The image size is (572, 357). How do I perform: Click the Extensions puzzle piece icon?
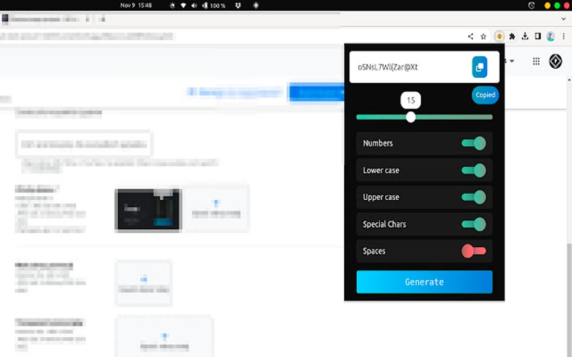pyautogui.click(x=512, y=36)
